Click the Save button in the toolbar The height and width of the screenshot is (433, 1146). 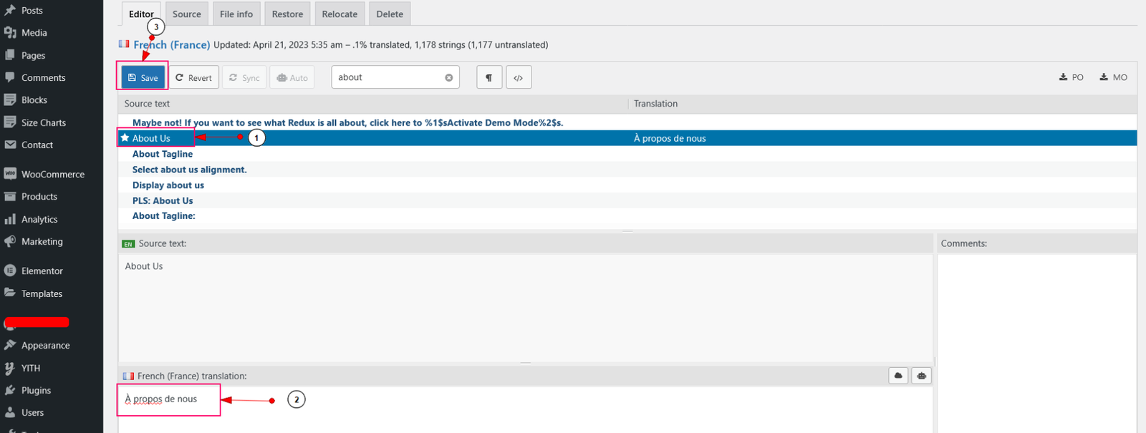click(x=143, y=77)
